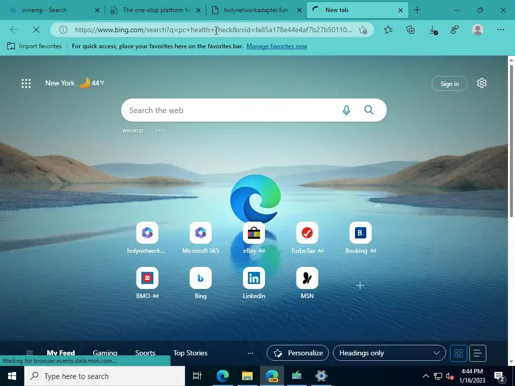Open LinkedIn quick link tile
Viewport: 515px width, 386px height.
[253, 283]
